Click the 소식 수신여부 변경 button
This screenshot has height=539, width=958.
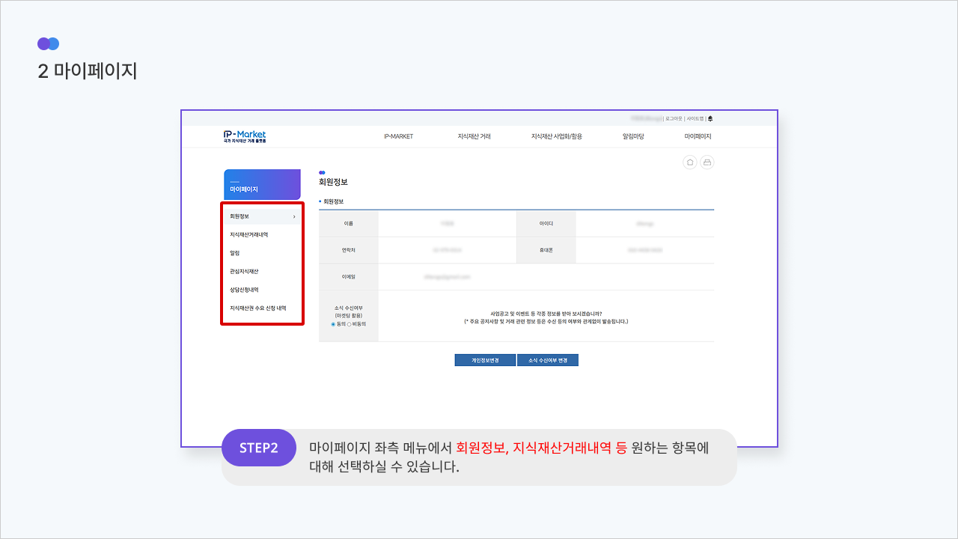(548, 360)
